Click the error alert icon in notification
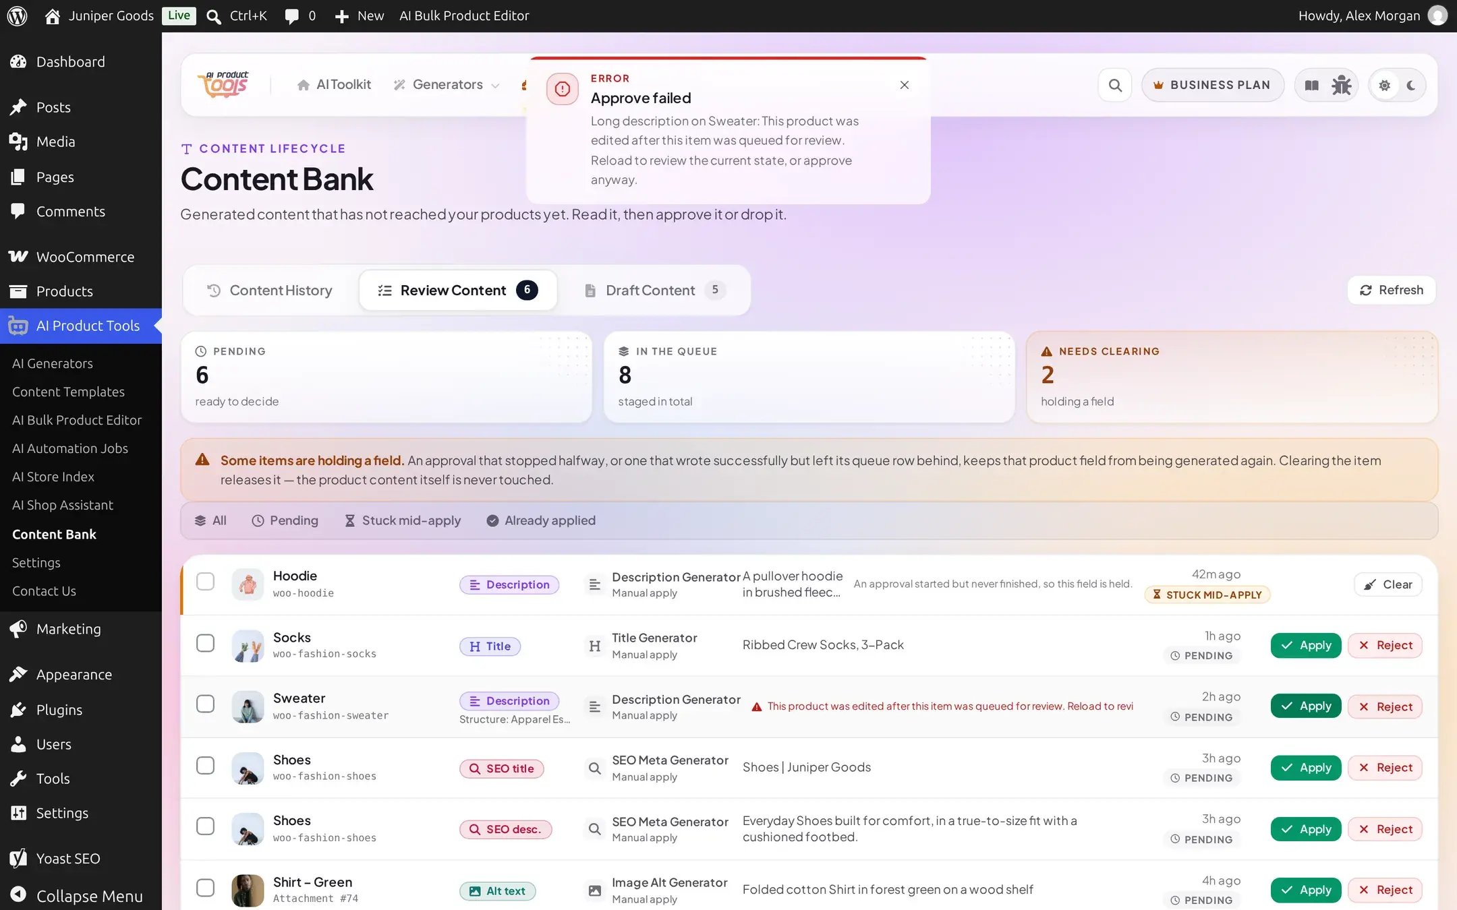This screenshot has height=910, width=1457. click(x=563, y=89)
